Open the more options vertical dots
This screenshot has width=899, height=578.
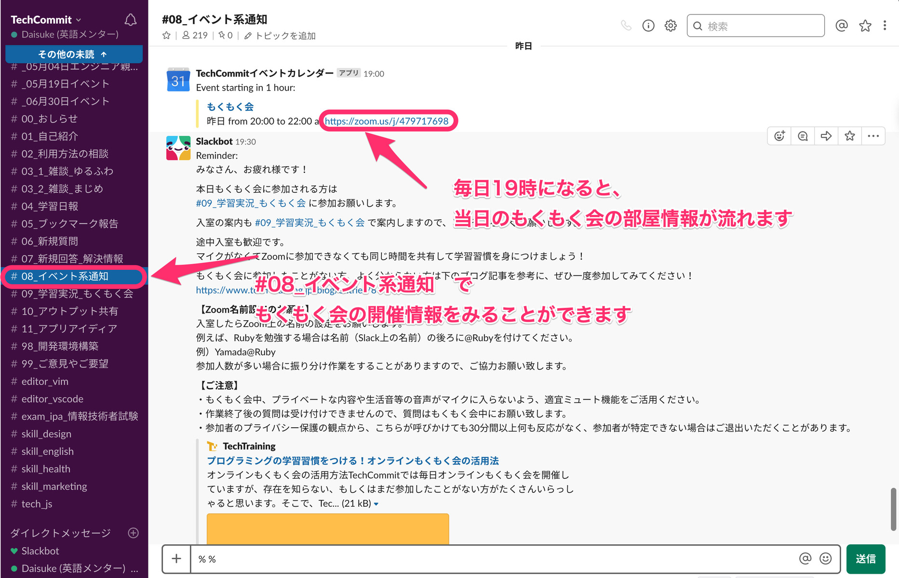coord(885,26)
